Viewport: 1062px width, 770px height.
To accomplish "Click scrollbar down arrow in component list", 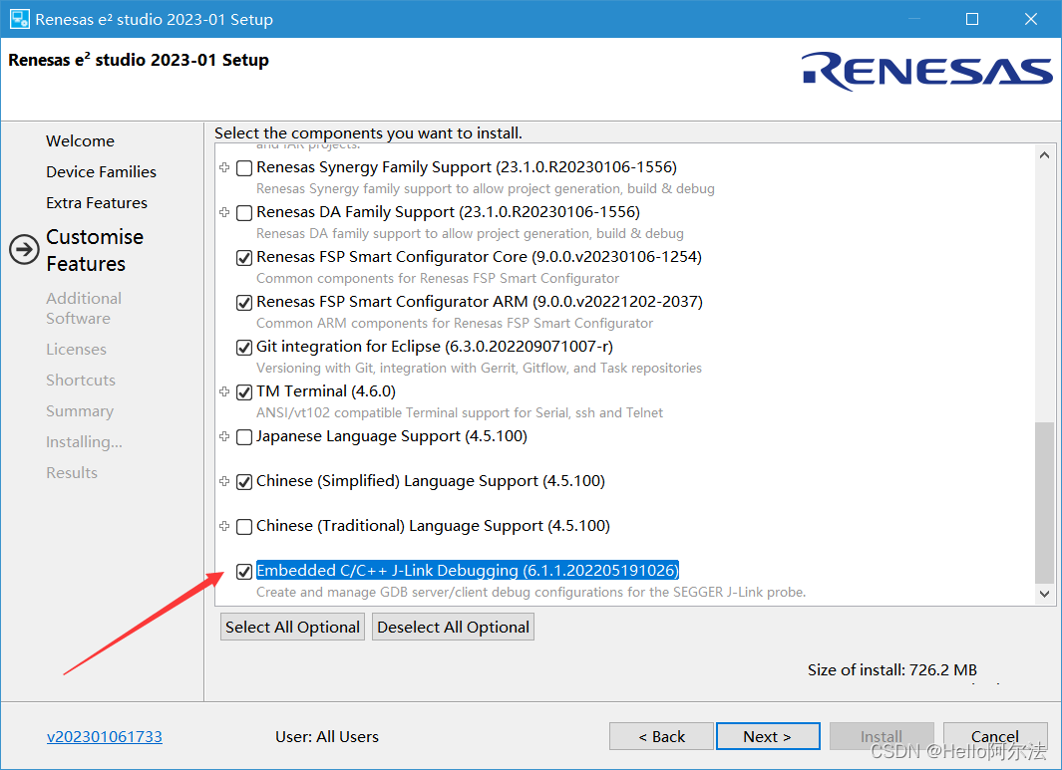I will (1044, 594).
